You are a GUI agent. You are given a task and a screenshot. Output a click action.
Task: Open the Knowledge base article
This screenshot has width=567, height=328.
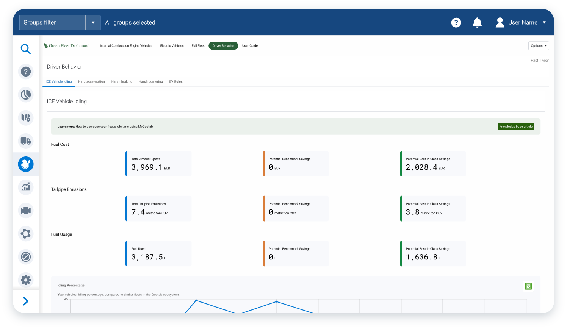tap(516, 127)
